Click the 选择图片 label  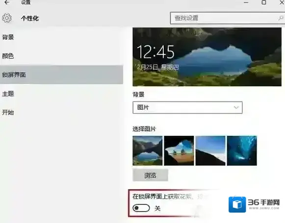(x=144, y=129)
